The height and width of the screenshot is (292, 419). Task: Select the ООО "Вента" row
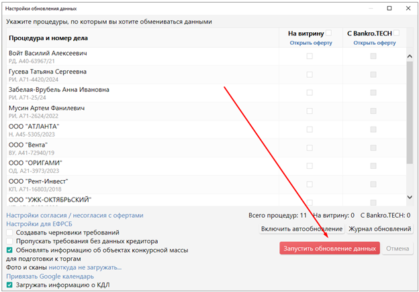(x=206, y=149)
